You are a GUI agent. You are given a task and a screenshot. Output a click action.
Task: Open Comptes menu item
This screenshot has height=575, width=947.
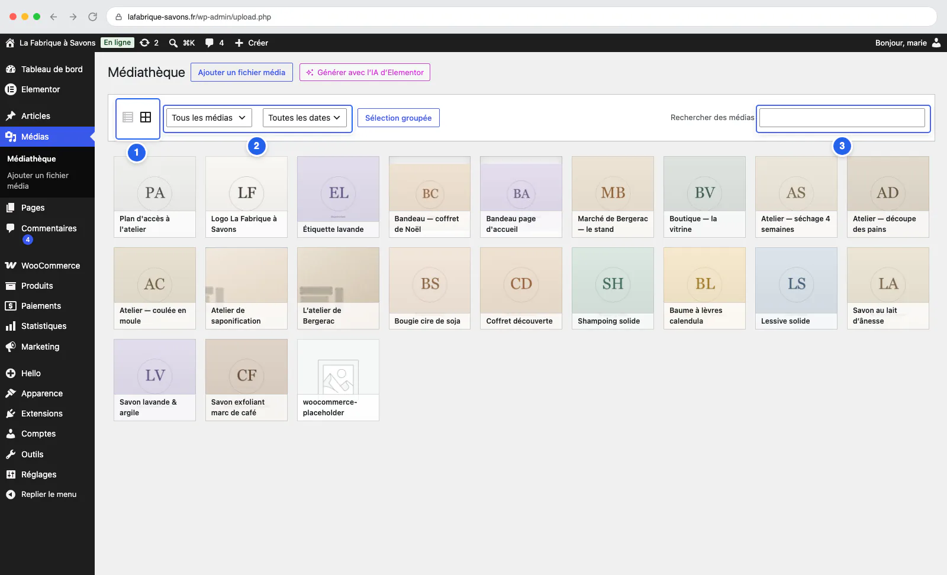coord(47,434)
